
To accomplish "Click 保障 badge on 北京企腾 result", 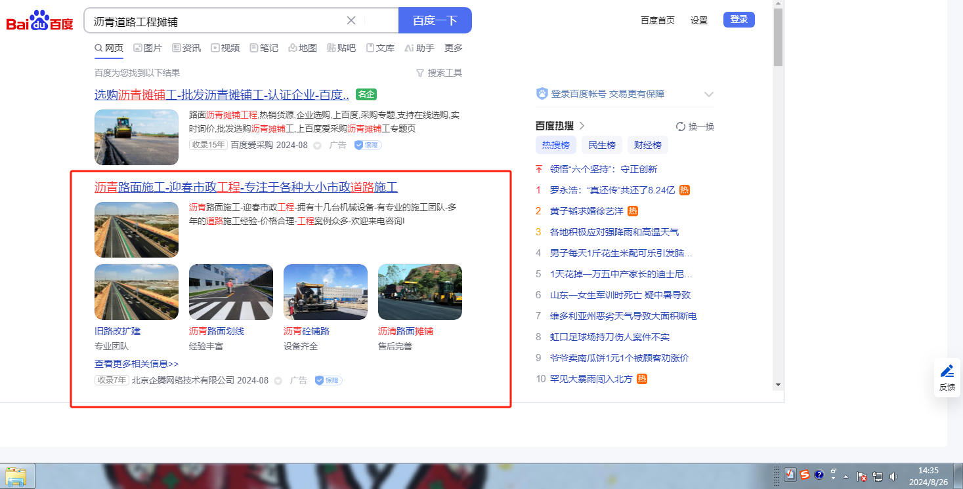I will (329, 380).
